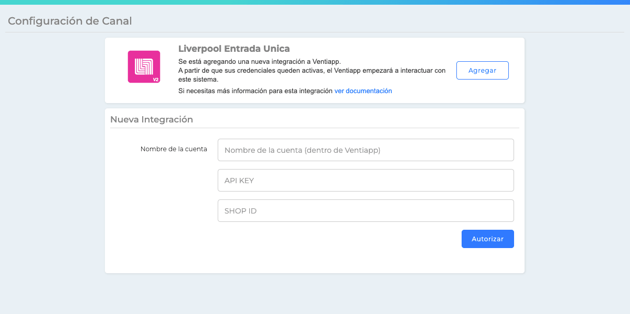Click the Configuración de Canal page title
Image resolution: width=630 pixels, height=314 pixels.
coord(70,21)
